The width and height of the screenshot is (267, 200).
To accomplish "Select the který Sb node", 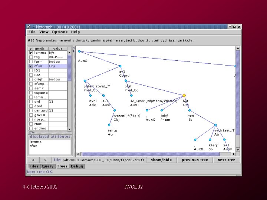I will (x=210, y=140).
